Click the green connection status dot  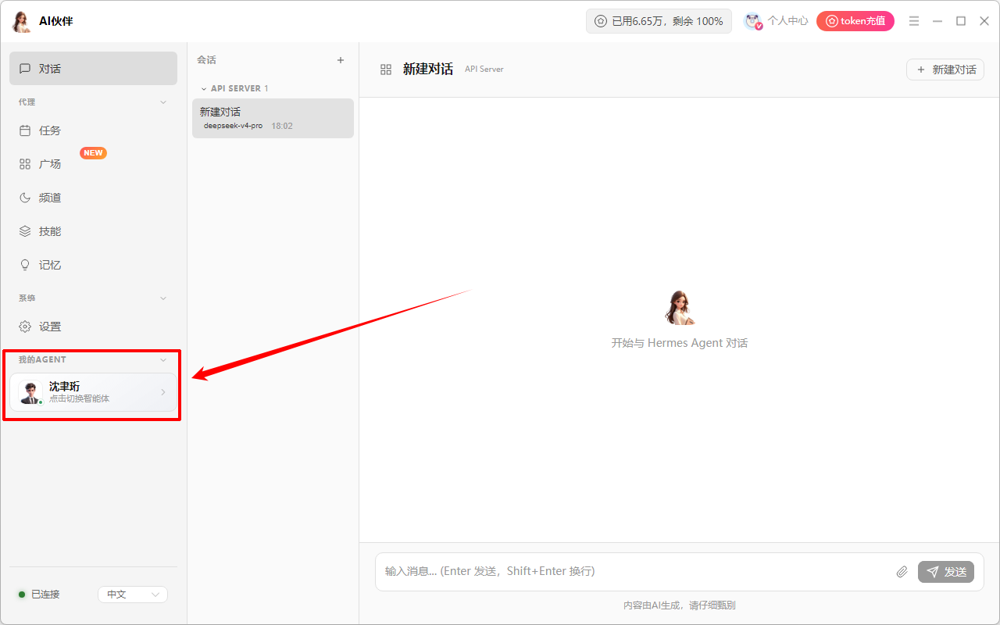22,595
